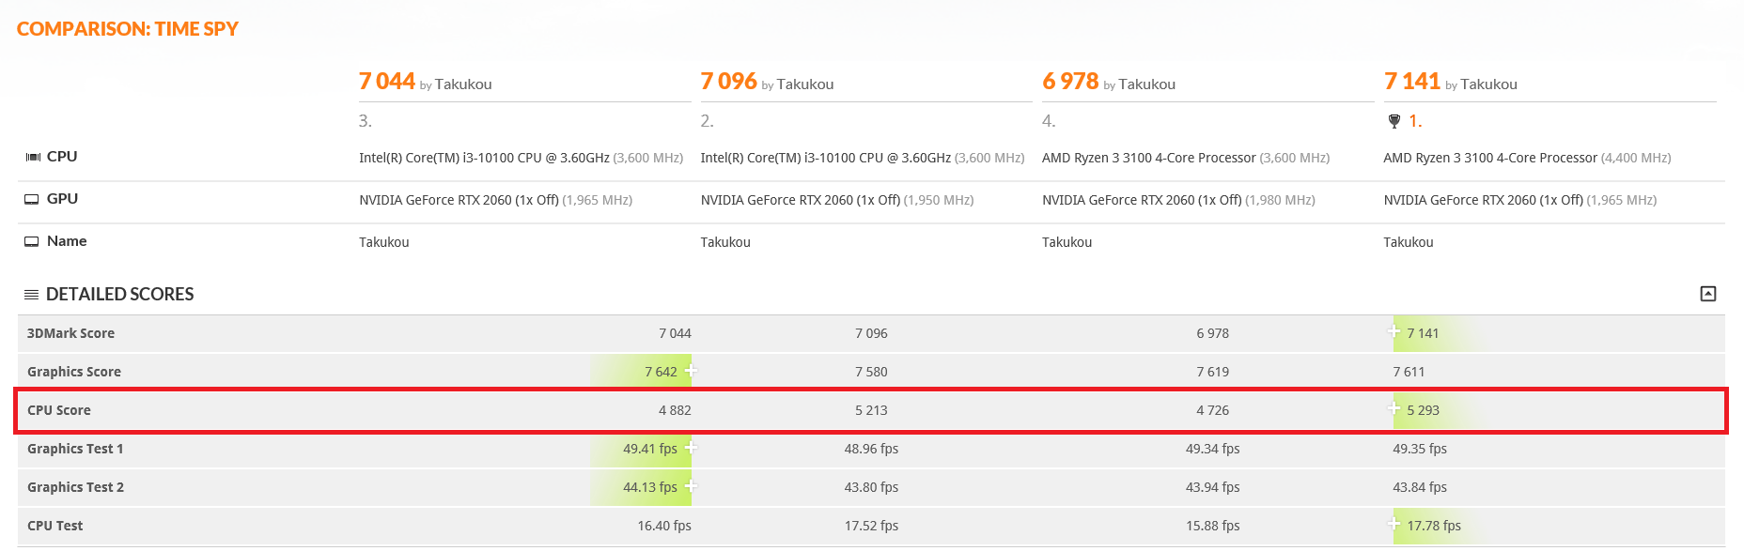Viewport: 1744px width, 551px height.
Task: Click the green 7 642 graphics score cell
Action: [641, 372]
